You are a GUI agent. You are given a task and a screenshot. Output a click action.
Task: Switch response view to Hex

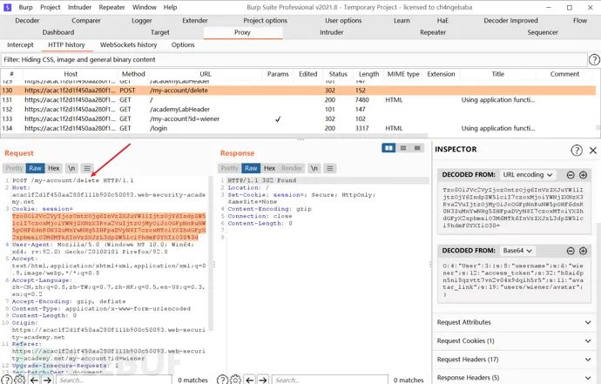269,168
